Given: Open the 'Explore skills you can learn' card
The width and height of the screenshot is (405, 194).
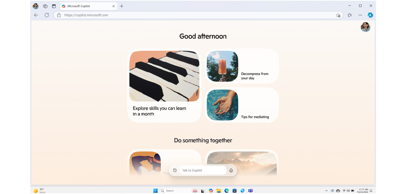Looking at the screenshot, I should pos(164,86).
